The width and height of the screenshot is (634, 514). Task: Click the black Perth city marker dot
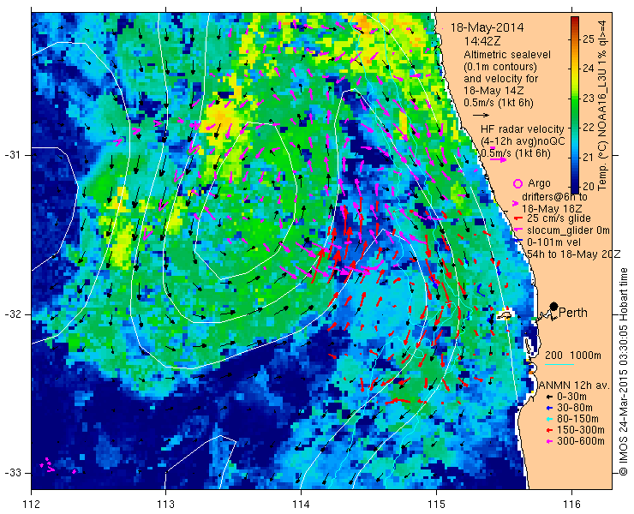pyautogui.click(x=554, y=306)
